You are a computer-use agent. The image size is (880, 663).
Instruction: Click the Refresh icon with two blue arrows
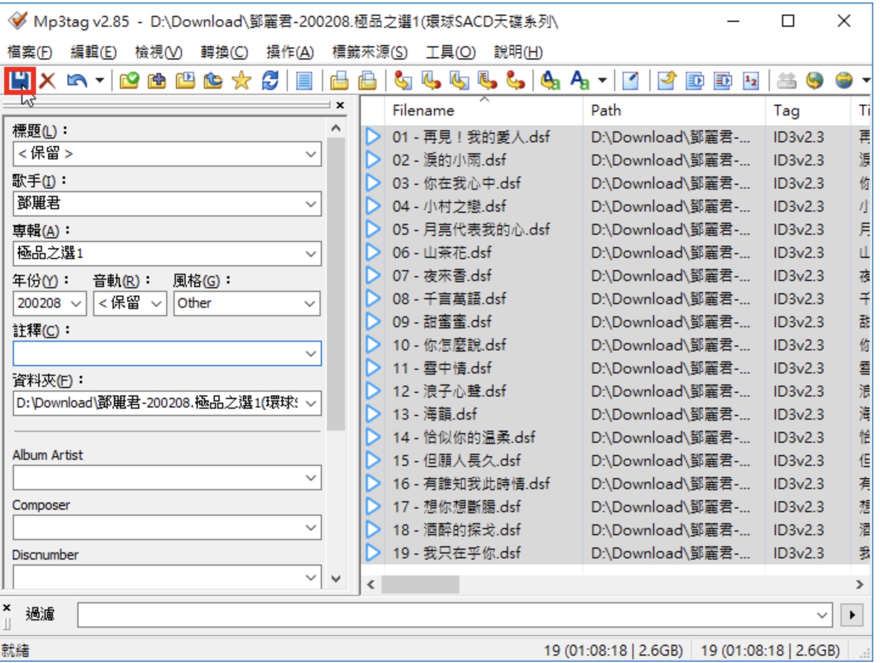(x=270, y=80)
